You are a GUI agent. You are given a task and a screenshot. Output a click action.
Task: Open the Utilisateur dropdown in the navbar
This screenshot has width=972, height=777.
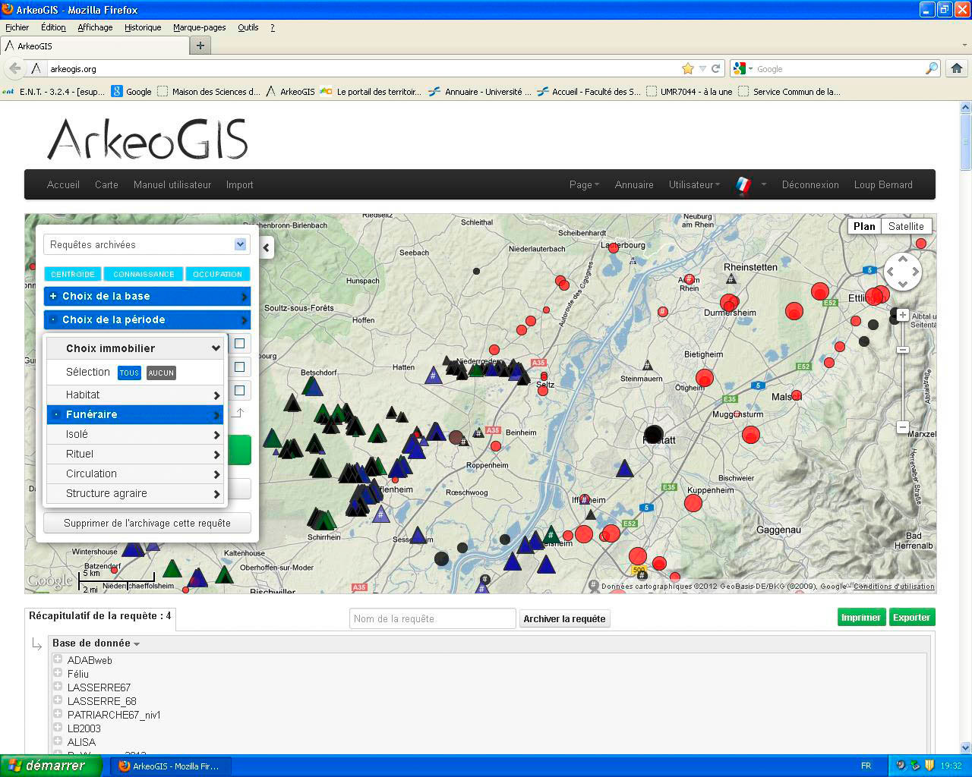[x=694, y=184]
